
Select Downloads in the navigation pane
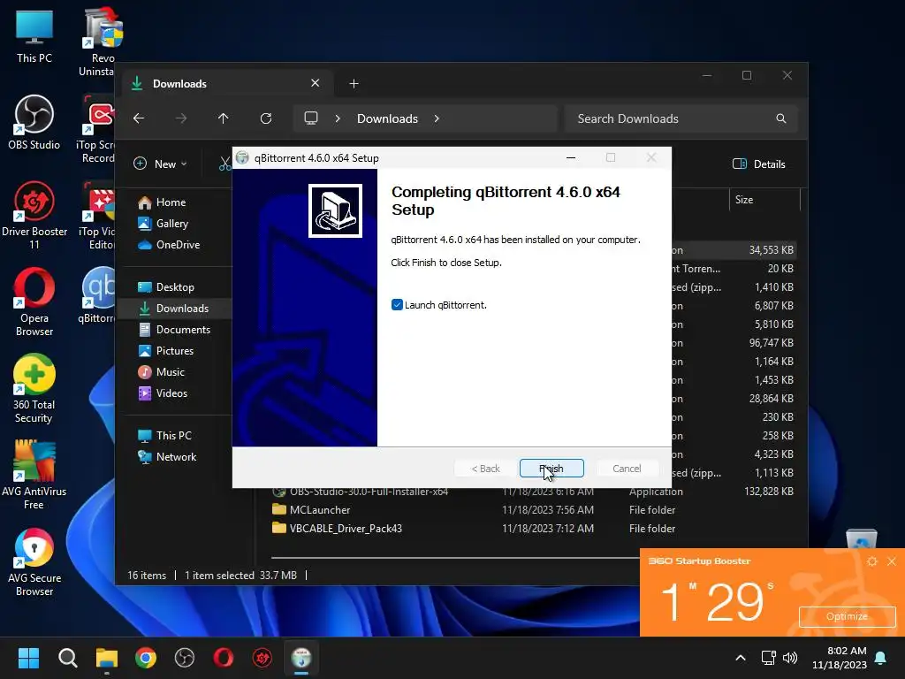pos(174,309)
